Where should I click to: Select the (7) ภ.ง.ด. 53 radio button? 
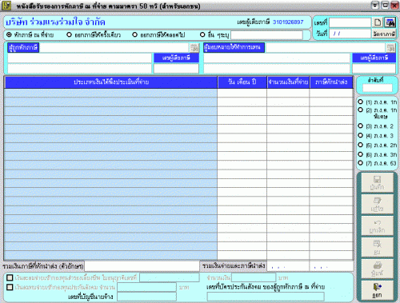tap(361, 163)
